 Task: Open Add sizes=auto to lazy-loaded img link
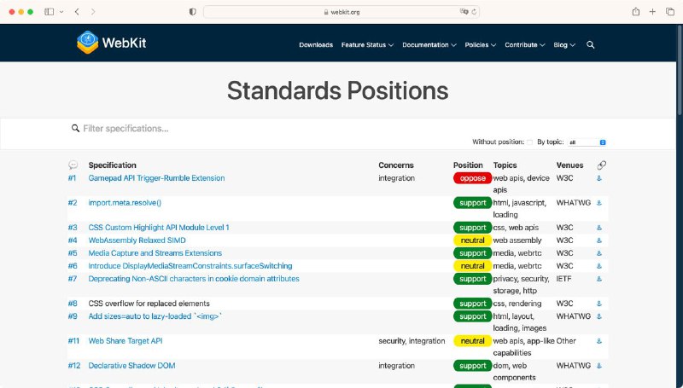pos(155,316)
